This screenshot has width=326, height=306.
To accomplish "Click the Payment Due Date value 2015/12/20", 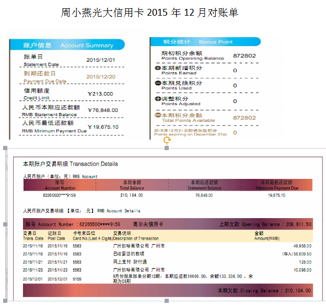I will 100,76.
